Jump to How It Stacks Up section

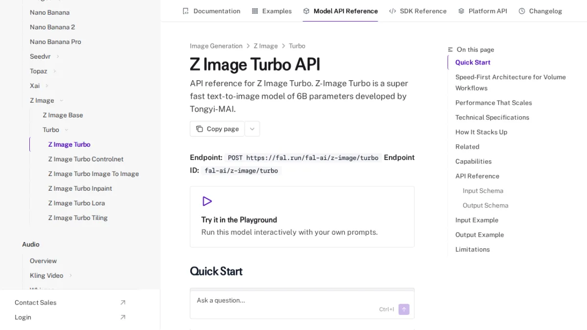point(481,132)
